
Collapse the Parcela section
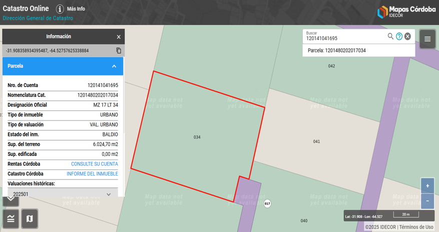[x=114, y=66]
